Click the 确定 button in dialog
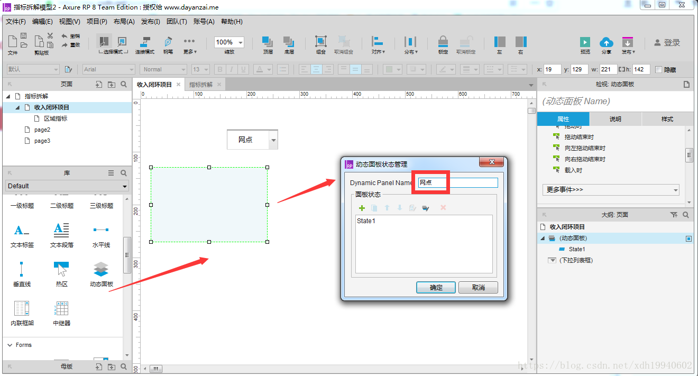The height and width of the screenshot is (376, 698). point(436,288)
